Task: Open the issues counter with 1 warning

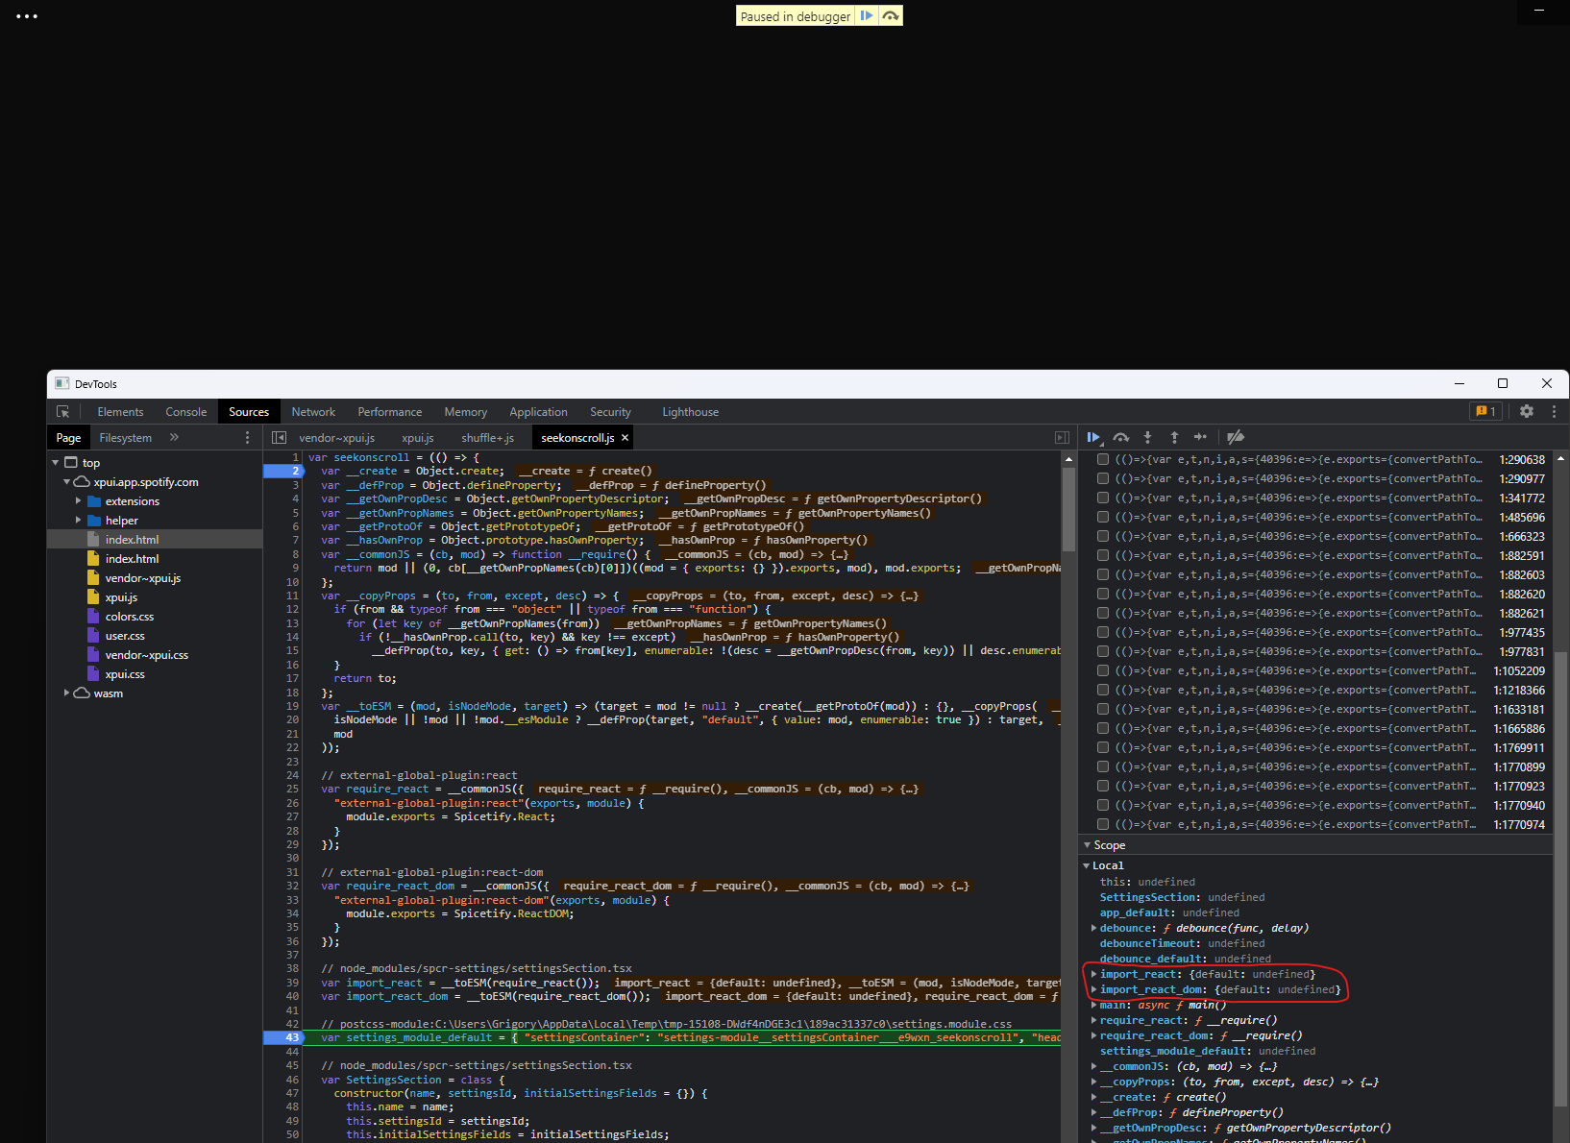Action: [x=1485, y=410]
